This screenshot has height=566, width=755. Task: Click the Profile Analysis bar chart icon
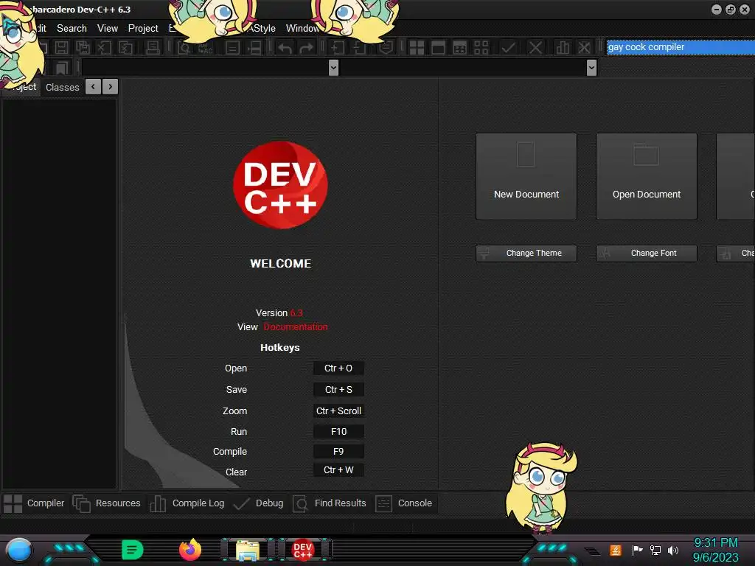(x=563, y=48)
